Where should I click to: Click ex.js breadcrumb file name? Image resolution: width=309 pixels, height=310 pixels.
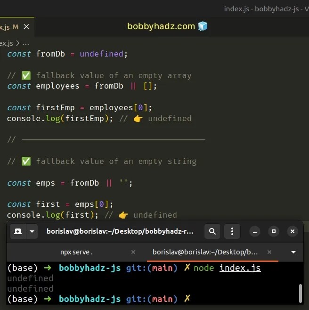click(x=6, y=43)
